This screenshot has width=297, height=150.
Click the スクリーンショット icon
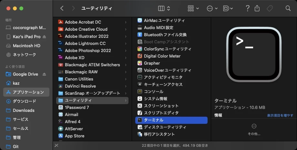(140, 106)
